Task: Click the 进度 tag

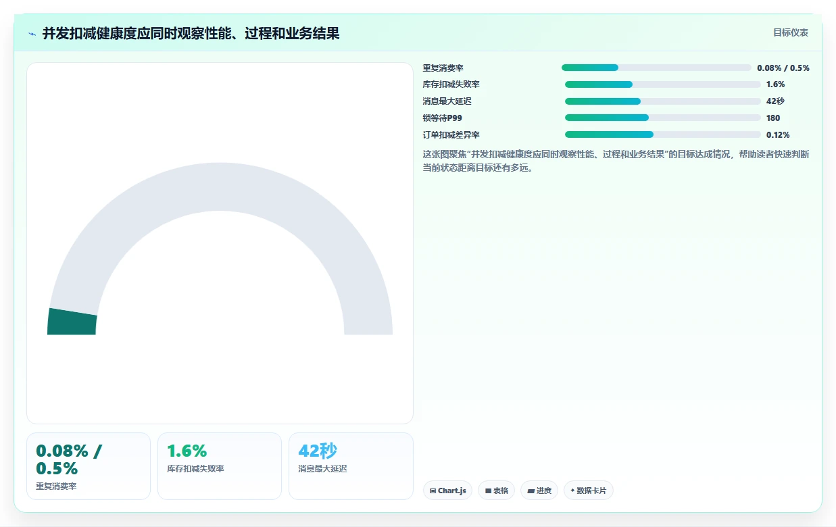Action: (539, 491)
